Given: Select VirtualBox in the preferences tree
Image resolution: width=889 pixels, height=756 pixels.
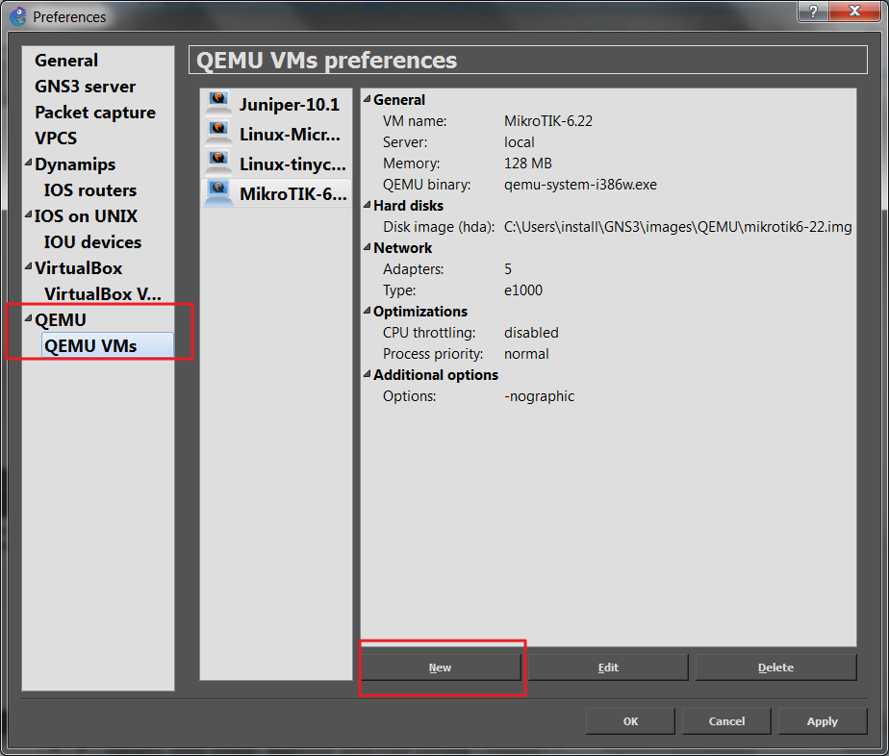Looking at the screenshot, I should [78, 268].
